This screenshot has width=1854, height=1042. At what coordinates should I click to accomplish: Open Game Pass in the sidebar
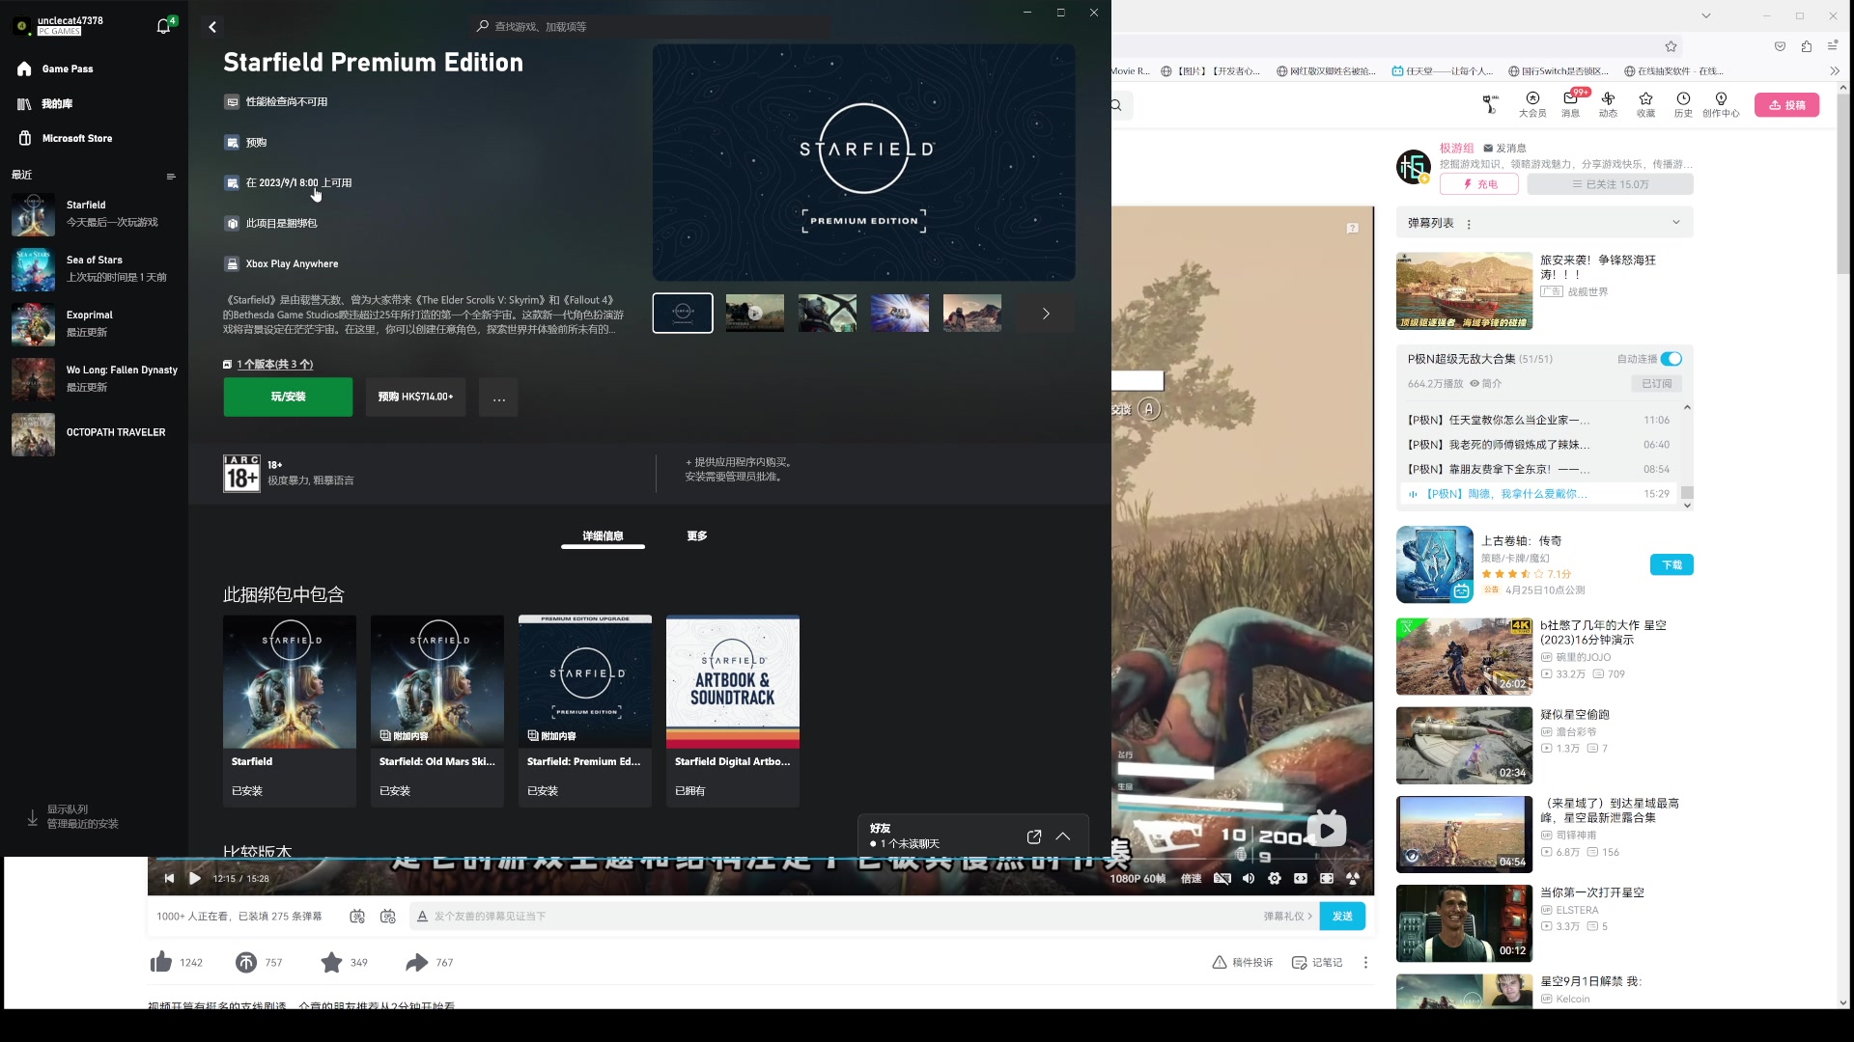coord(68,69)
